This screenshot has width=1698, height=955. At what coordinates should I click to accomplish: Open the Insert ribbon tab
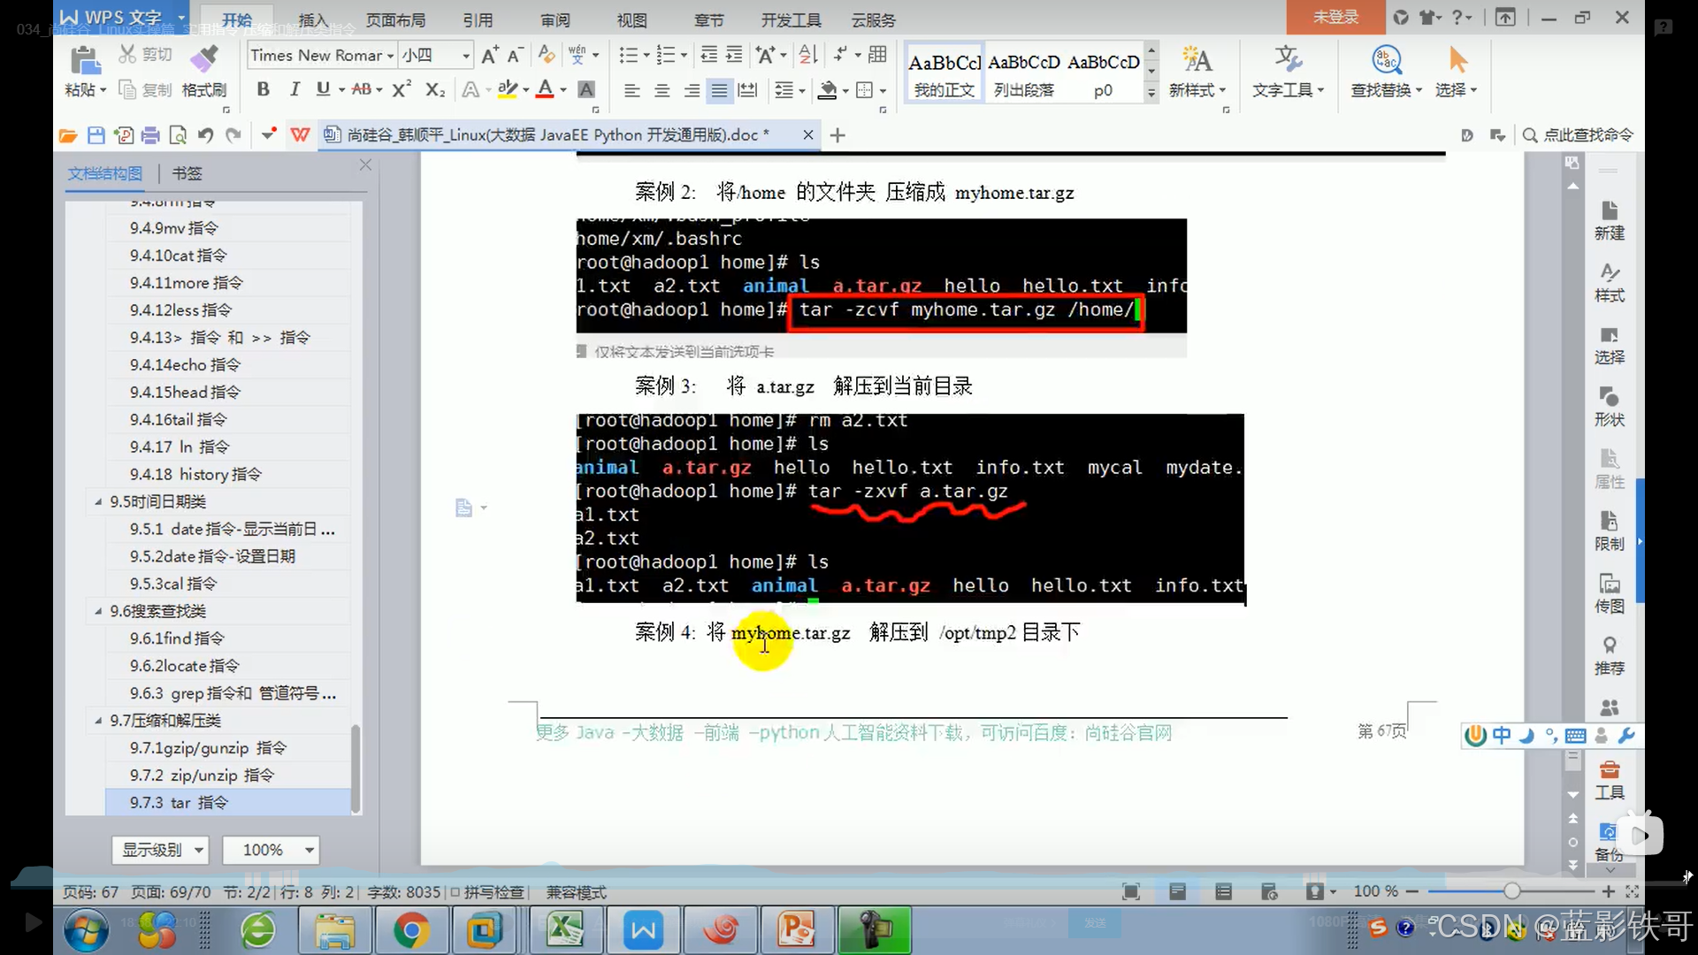click(313, 19)
